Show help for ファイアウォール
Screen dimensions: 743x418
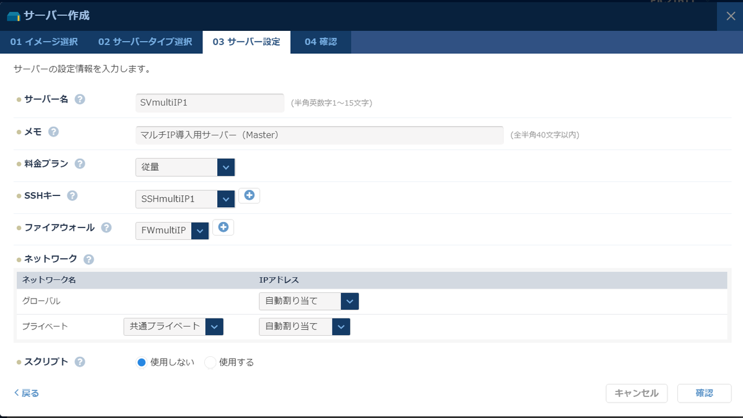[x=106, y=228]
